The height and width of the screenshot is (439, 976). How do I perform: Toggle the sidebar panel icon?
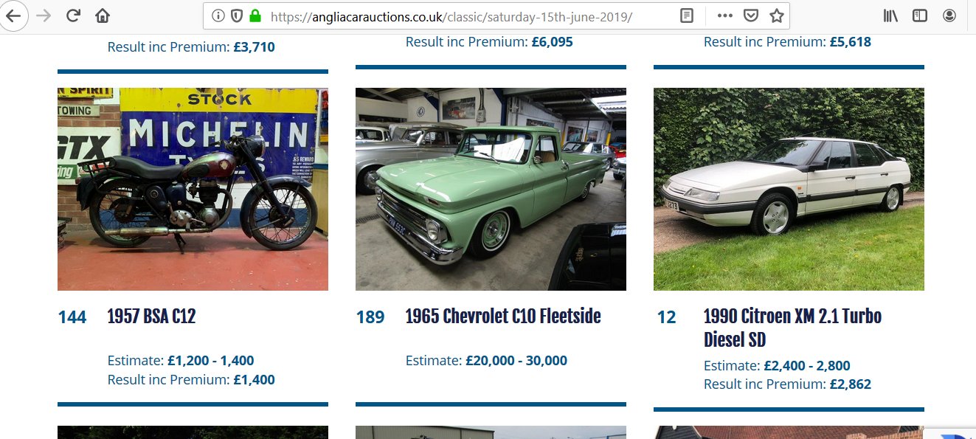click(x=919, y=15)
